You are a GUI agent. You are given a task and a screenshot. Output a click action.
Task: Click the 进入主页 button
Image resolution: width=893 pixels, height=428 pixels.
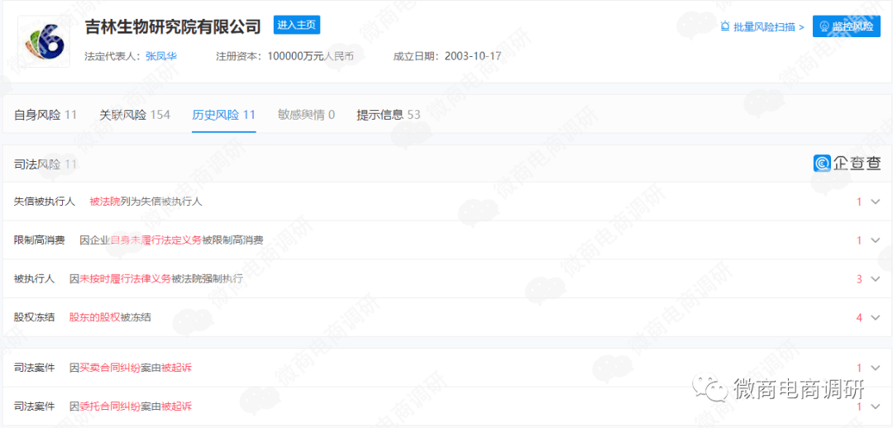point(297,25)
